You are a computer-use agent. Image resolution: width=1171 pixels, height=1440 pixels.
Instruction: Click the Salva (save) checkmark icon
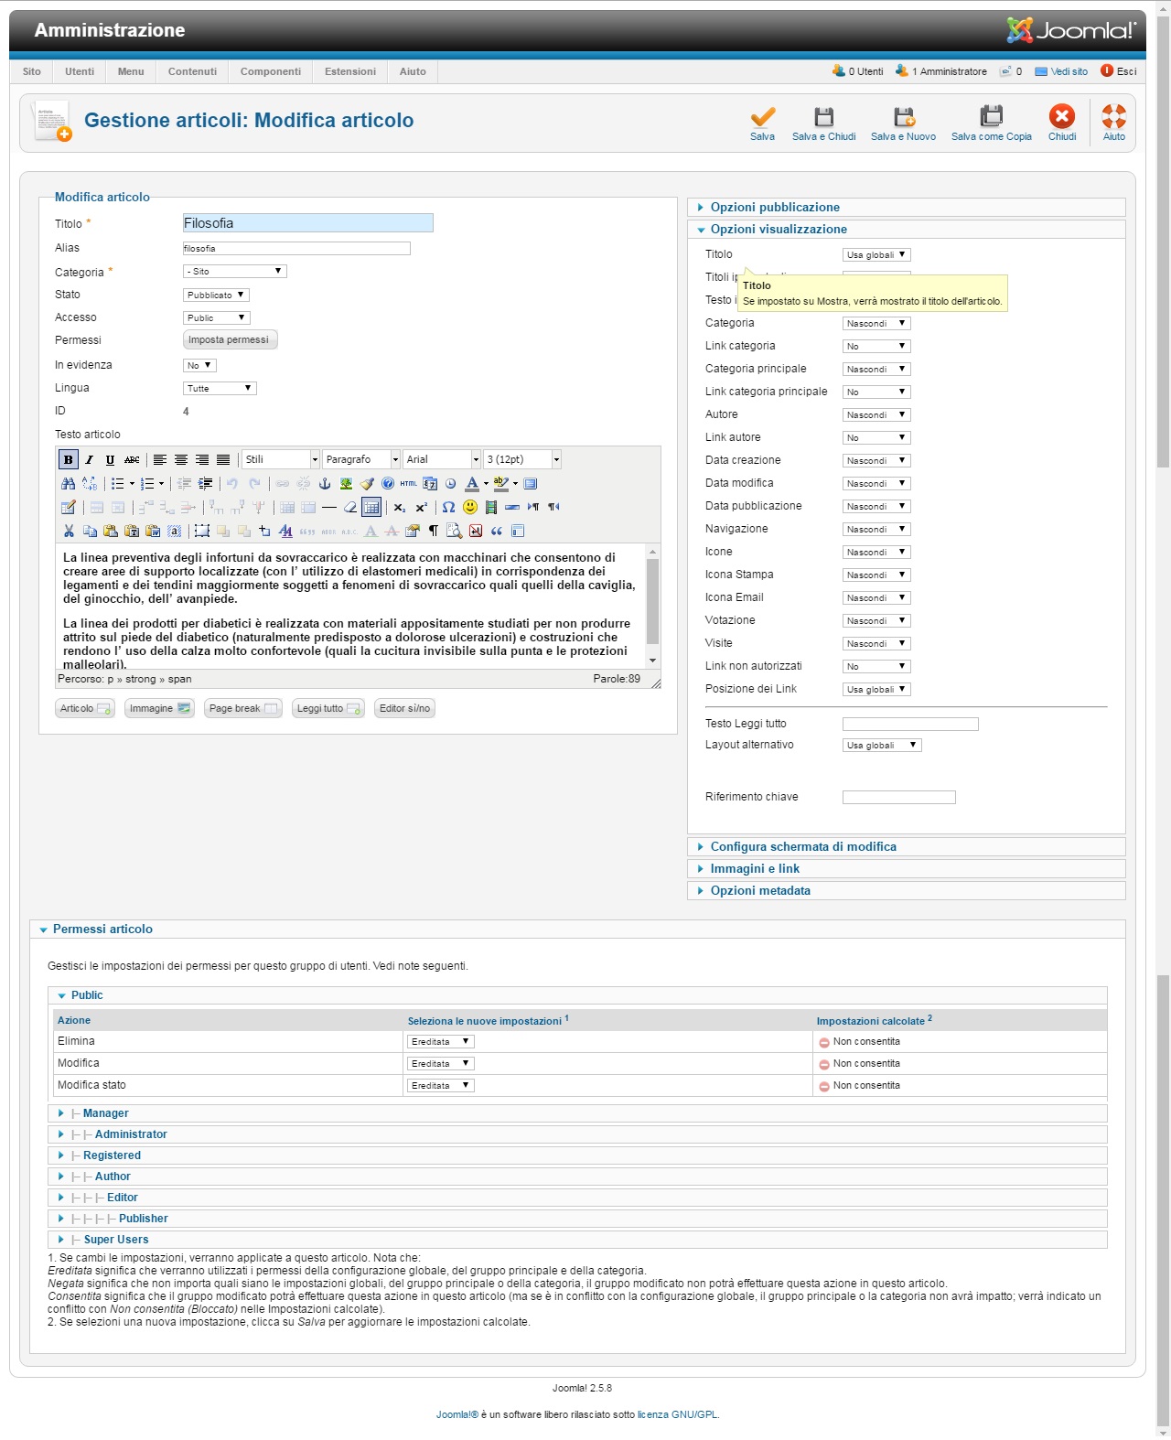pyautogui.click(x=762, y=116)
